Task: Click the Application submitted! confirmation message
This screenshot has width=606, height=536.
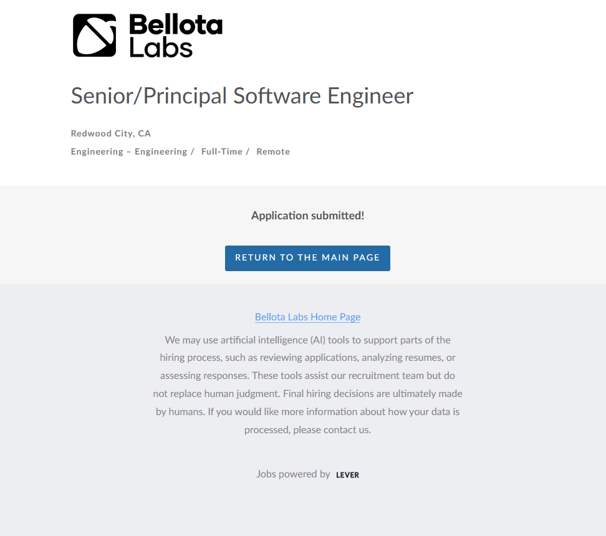Action: [307, 216]
